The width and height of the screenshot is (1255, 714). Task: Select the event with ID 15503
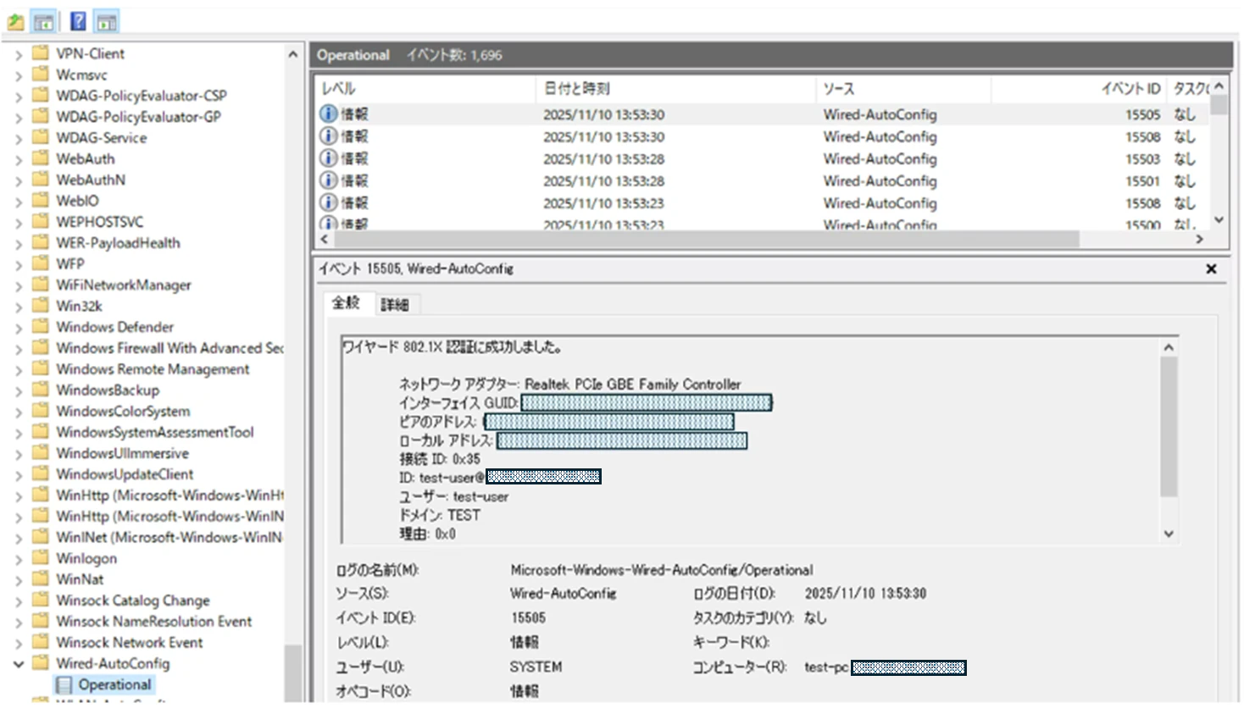tap(764, 158)
